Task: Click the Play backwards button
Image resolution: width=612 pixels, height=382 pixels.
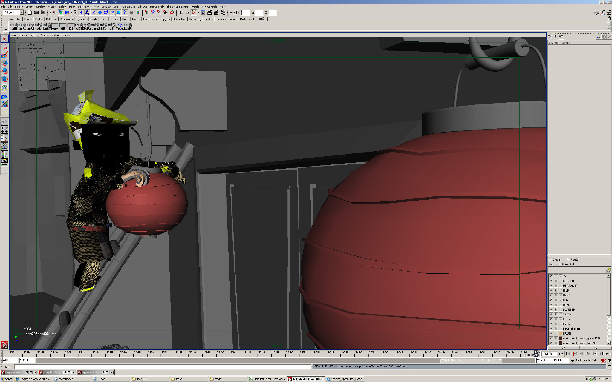Action: (582, 354)
